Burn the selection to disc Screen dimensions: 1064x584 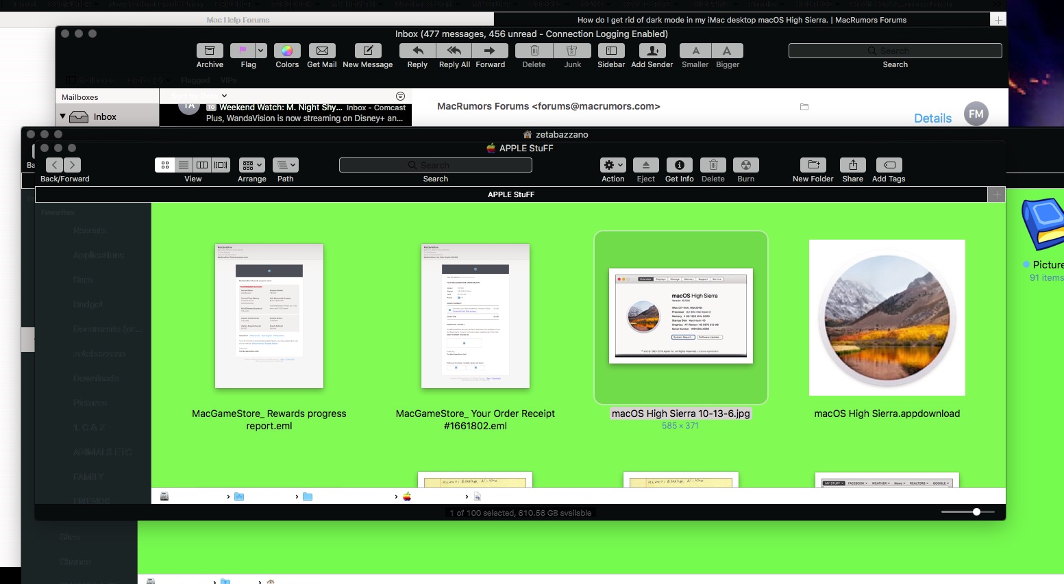point(746,165)
